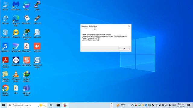Select the Fast Find desktop shortcut
The image size is (193, 108).
37,34
